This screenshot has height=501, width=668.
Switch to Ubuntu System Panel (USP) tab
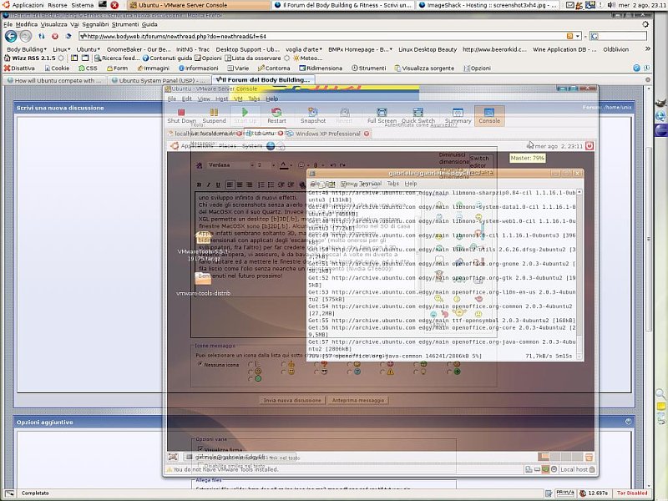pyautogui.click(x=159, y=80)
